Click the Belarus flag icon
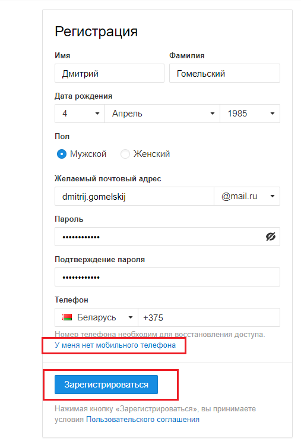 tap(67, 317)
